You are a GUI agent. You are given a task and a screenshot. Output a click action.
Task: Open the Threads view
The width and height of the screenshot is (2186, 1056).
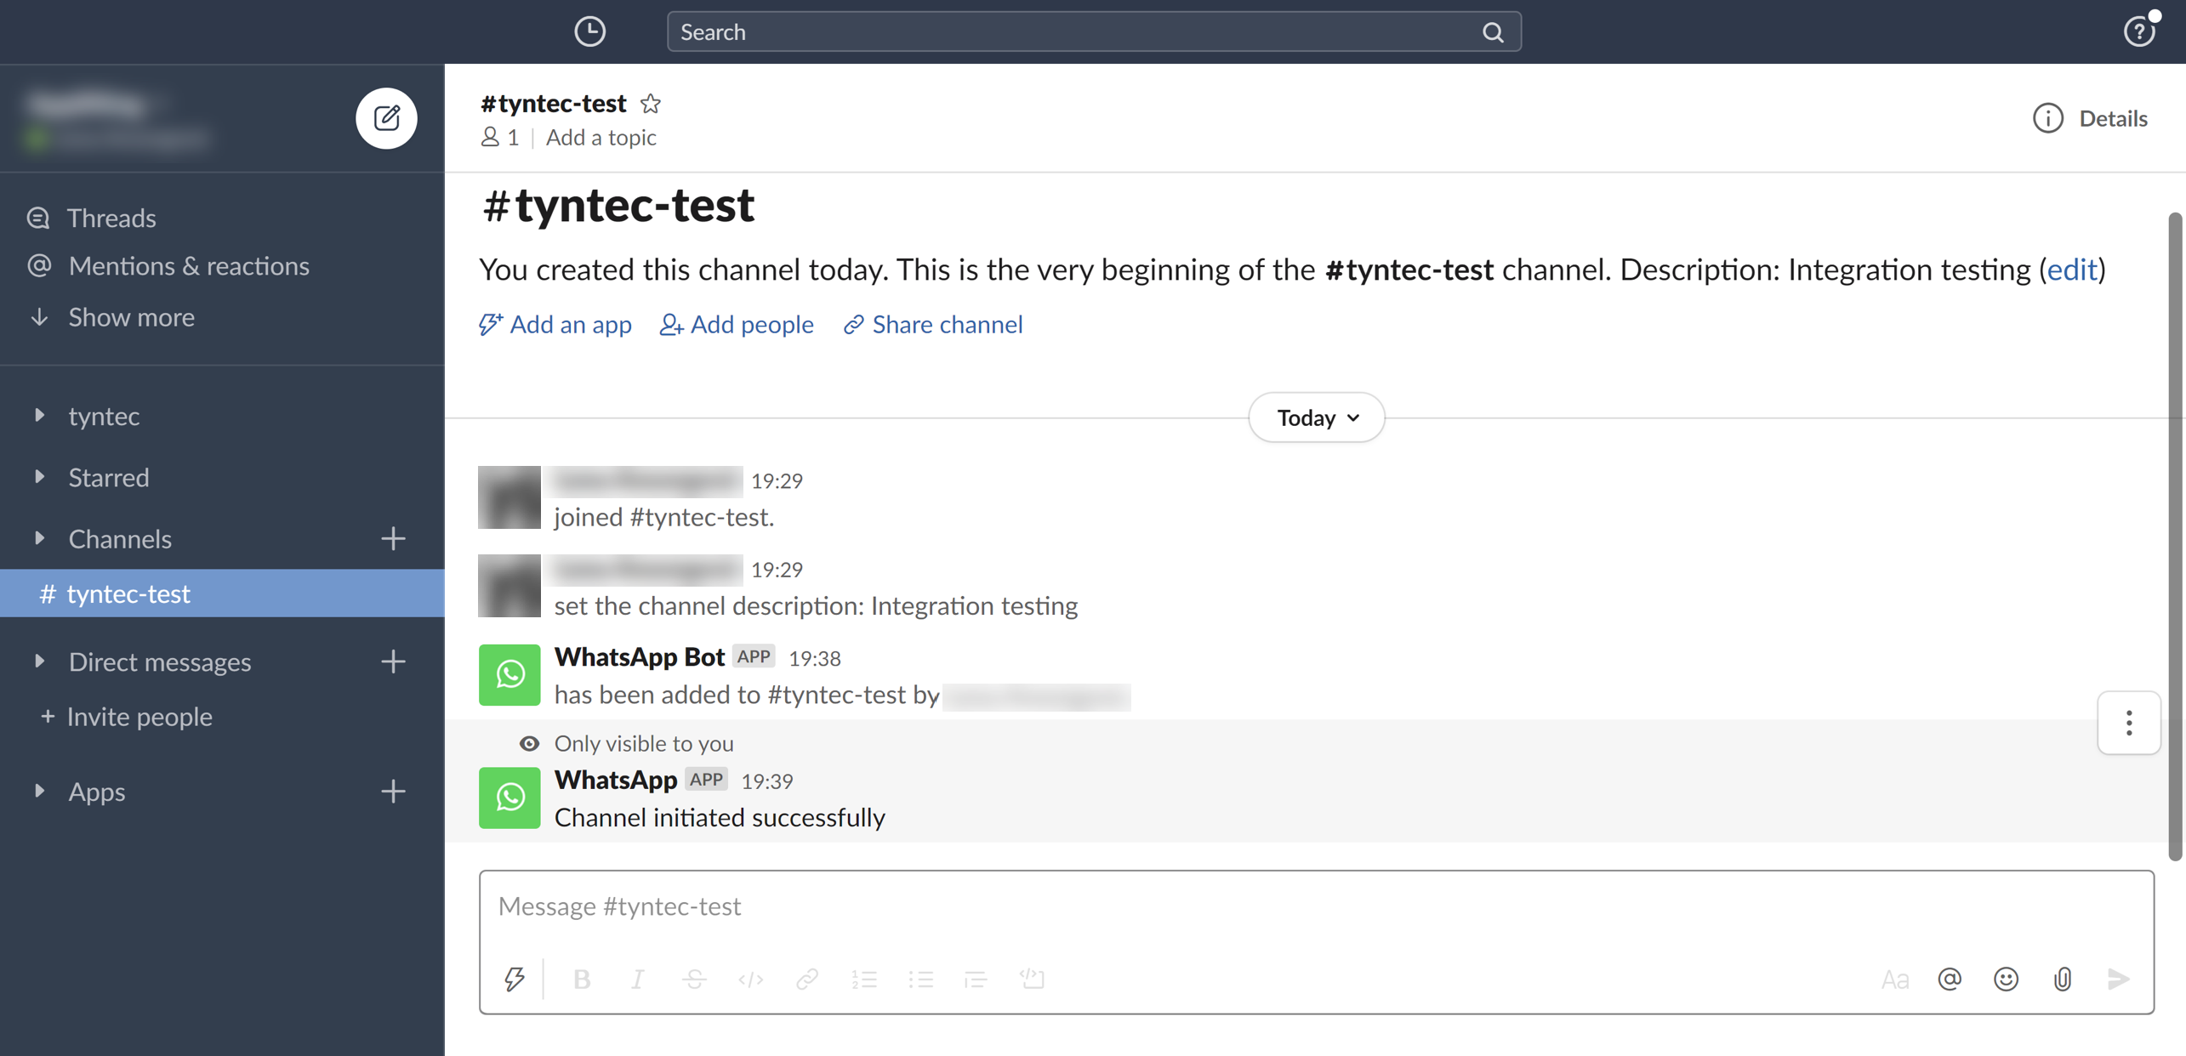pyautogui.click(x=111, y=218)
